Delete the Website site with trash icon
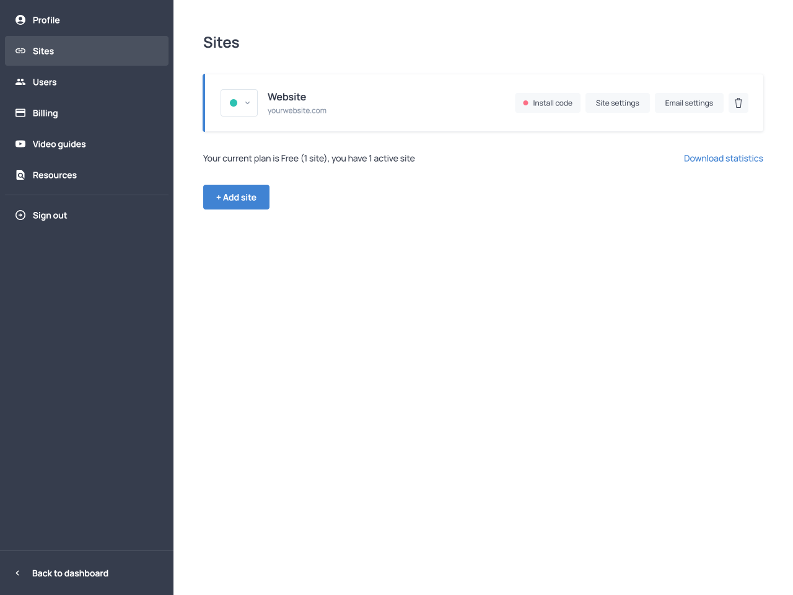Image resolution: width=793 pixels, height=595 pixels. (738, 103)
